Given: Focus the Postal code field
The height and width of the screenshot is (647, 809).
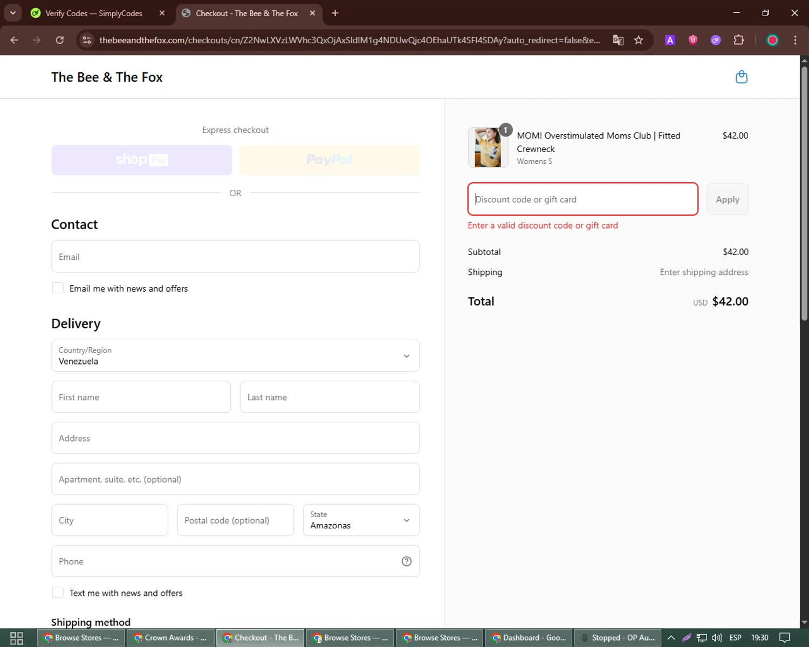Looking at the screenshot, I should (x=236, y=520).
